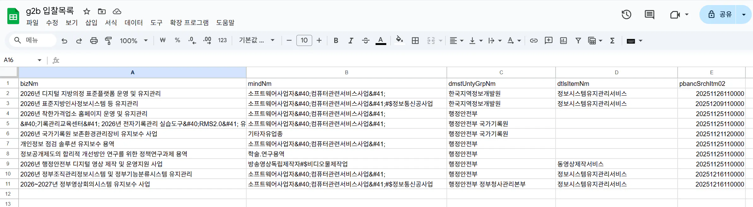Apply won currency format
Viewport: 753px width, 207px height.
click(x=163, y=40)
